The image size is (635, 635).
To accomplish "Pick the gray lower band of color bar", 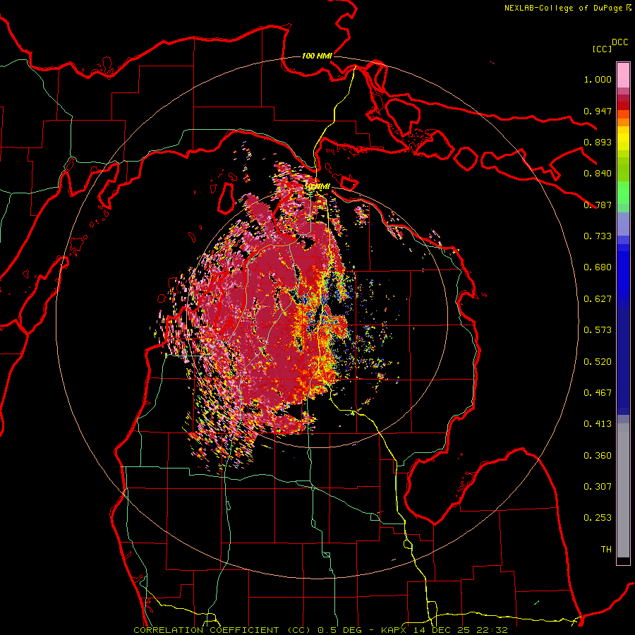I will tap(623, 490).
